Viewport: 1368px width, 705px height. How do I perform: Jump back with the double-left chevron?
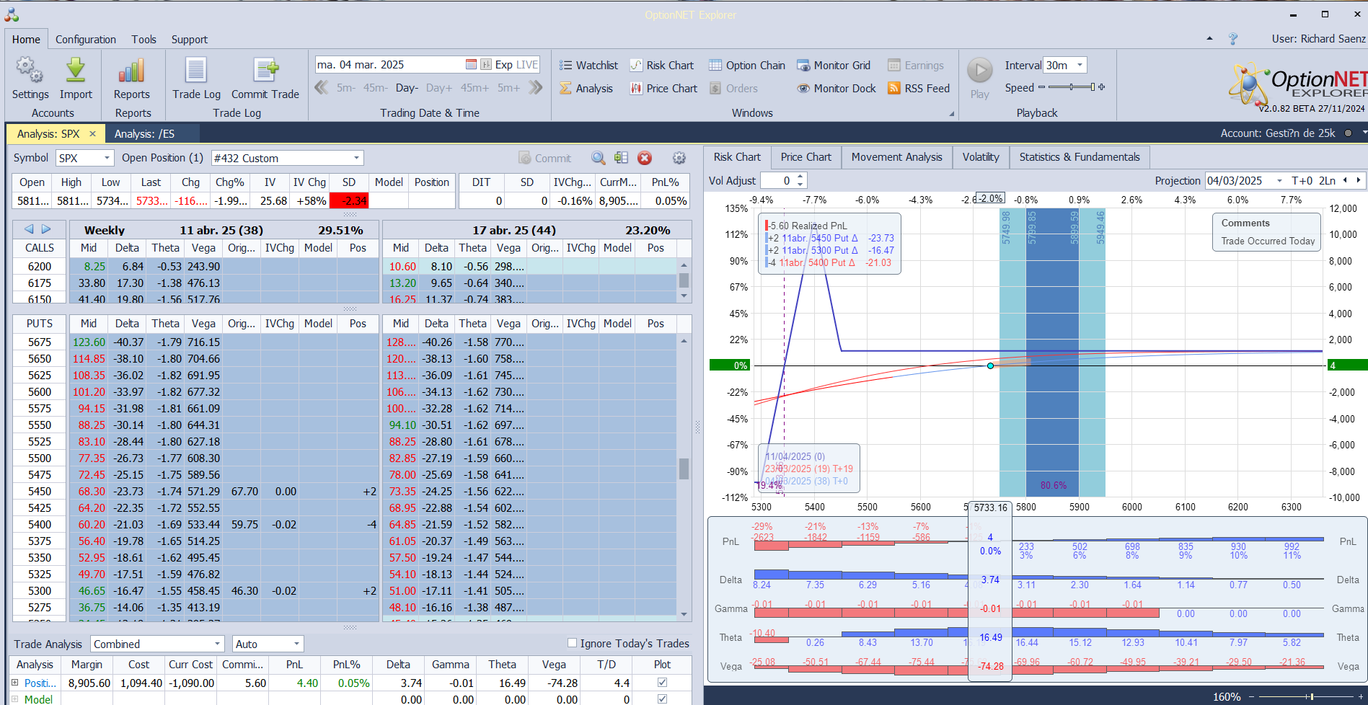coord(321,87)
